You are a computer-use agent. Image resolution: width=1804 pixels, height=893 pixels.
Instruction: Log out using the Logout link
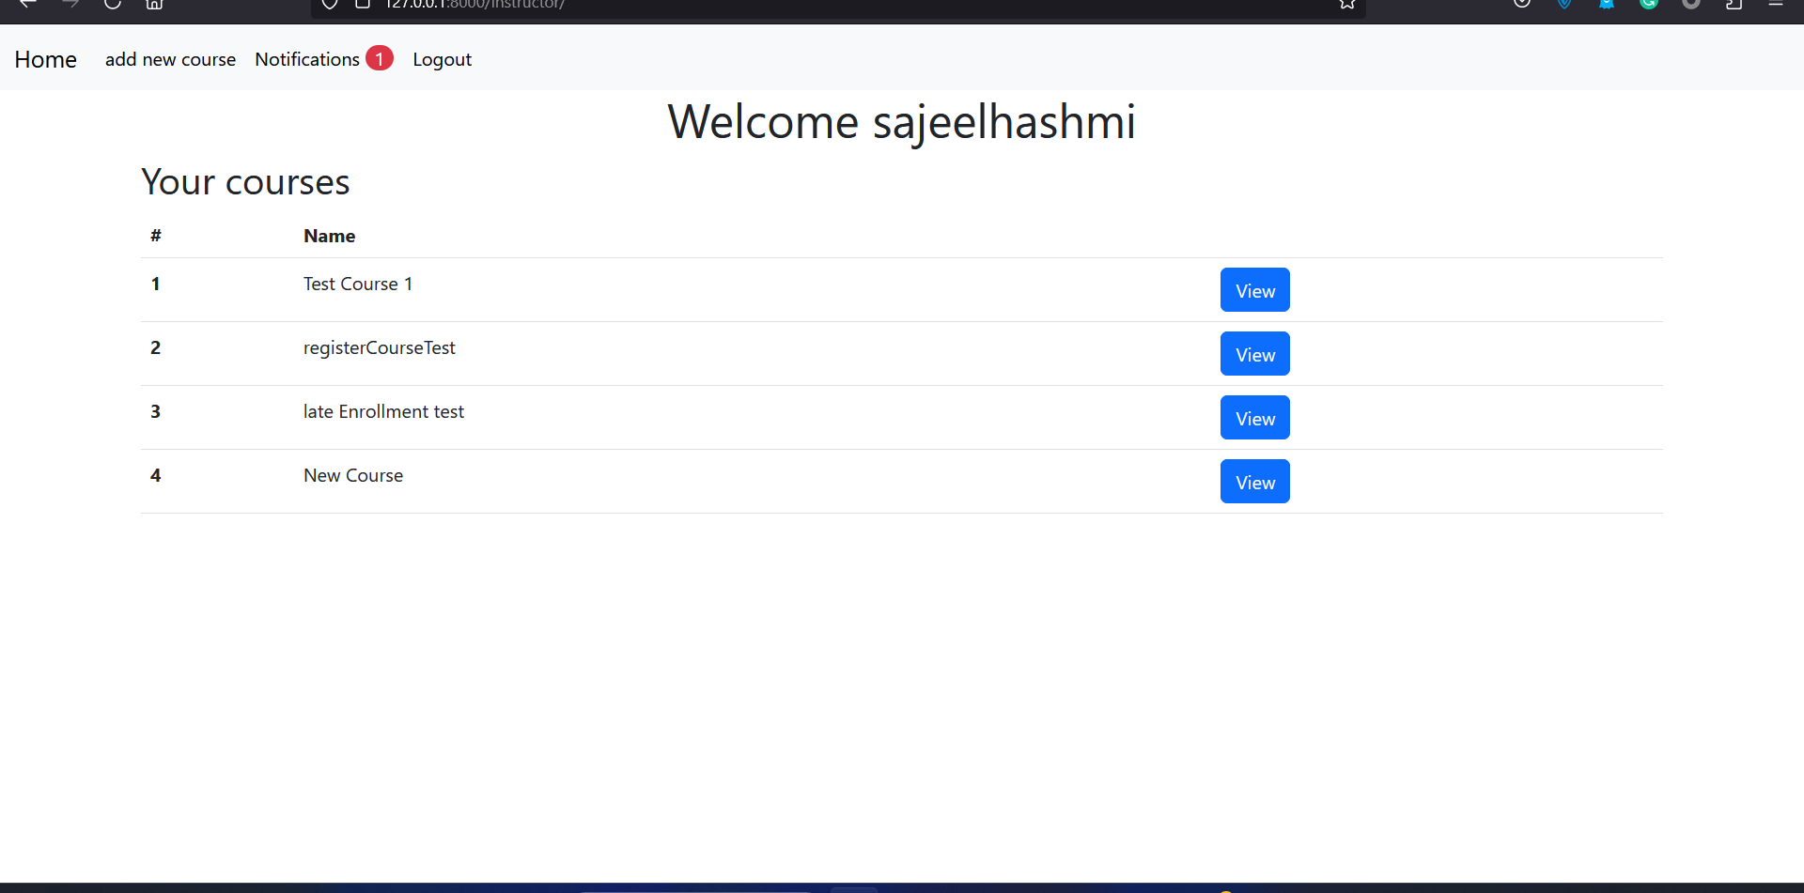pyautogui.click(x=442, y=59)
